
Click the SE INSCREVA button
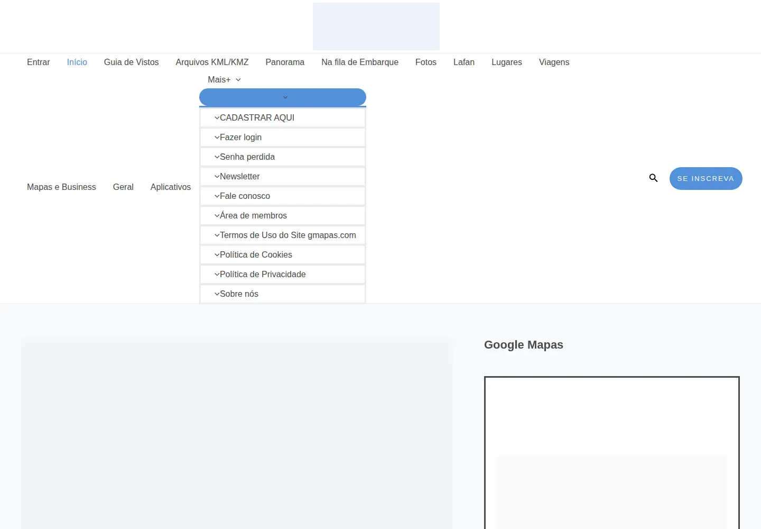[706, 179]
